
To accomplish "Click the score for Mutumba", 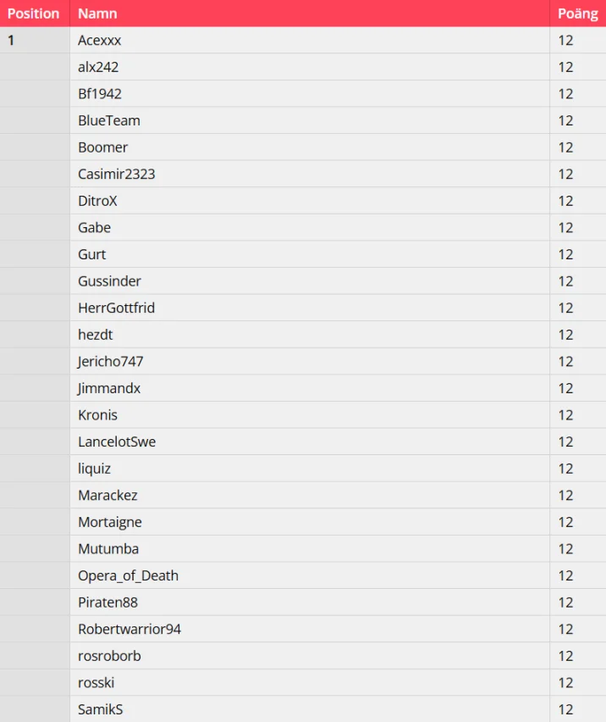I will tap(565, 549).
